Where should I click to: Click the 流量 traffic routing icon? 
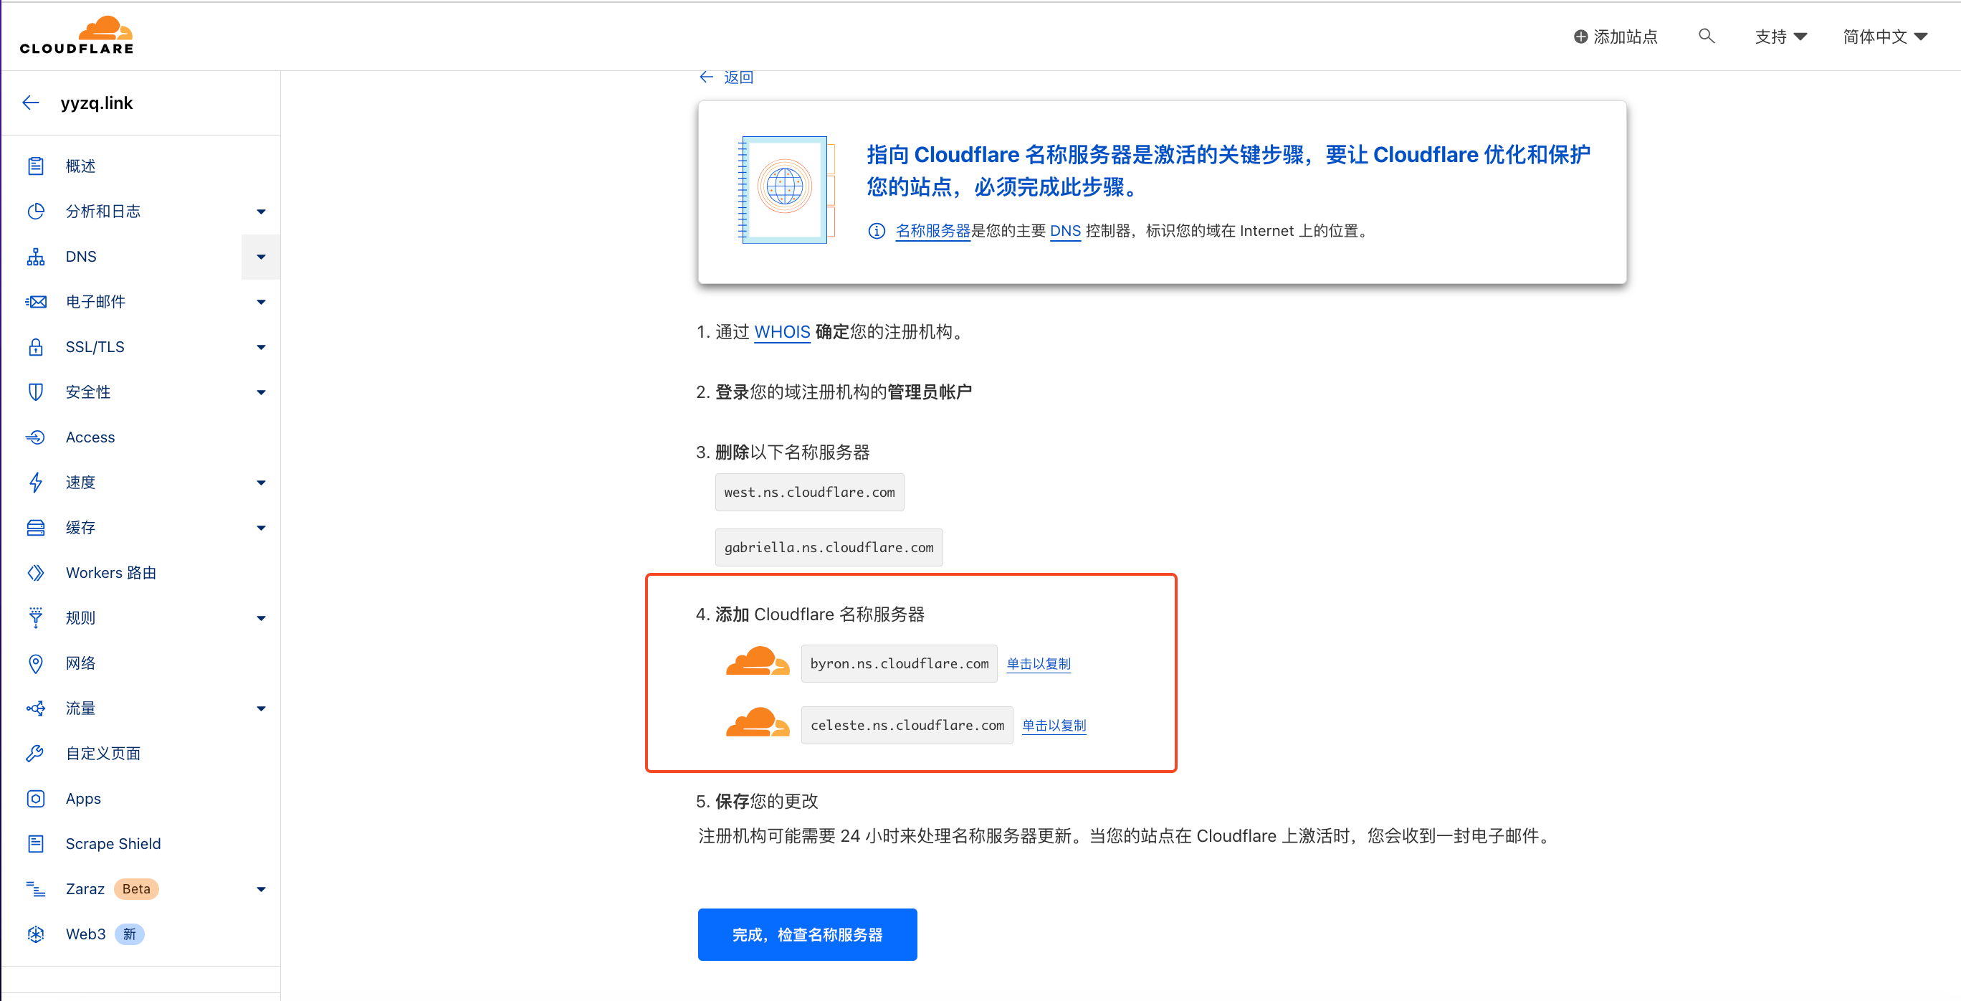coord(36,708)
